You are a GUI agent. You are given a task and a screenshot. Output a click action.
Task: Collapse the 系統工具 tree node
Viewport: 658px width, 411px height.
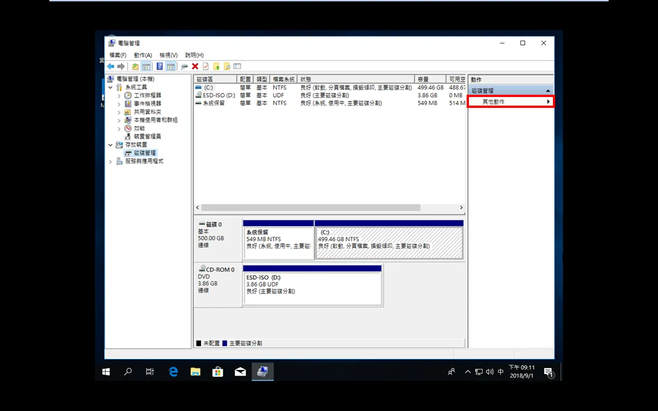pos(111,87)
